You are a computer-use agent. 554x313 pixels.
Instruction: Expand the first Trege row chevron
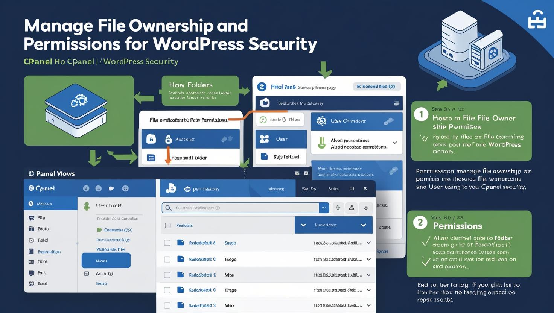click(369, 259)
